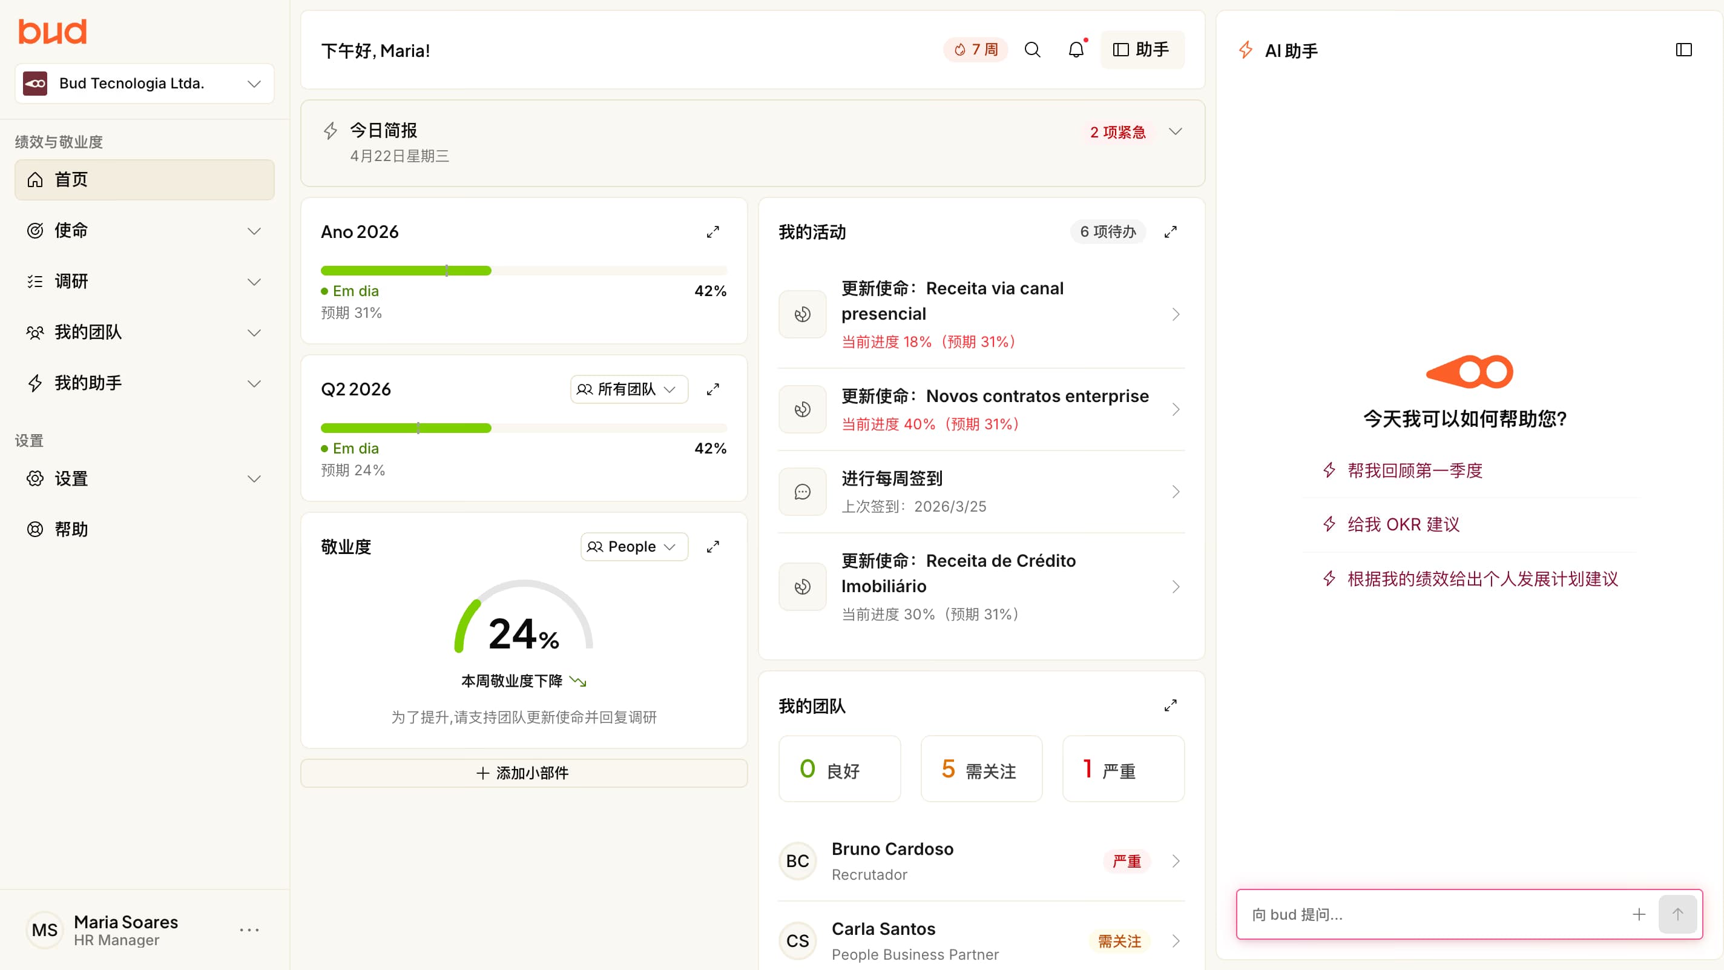The height and width of the screenshot is (970, 1724).
Task: Expand the Ano 2026 card to fullscreen
Action: tap(712, 233)
